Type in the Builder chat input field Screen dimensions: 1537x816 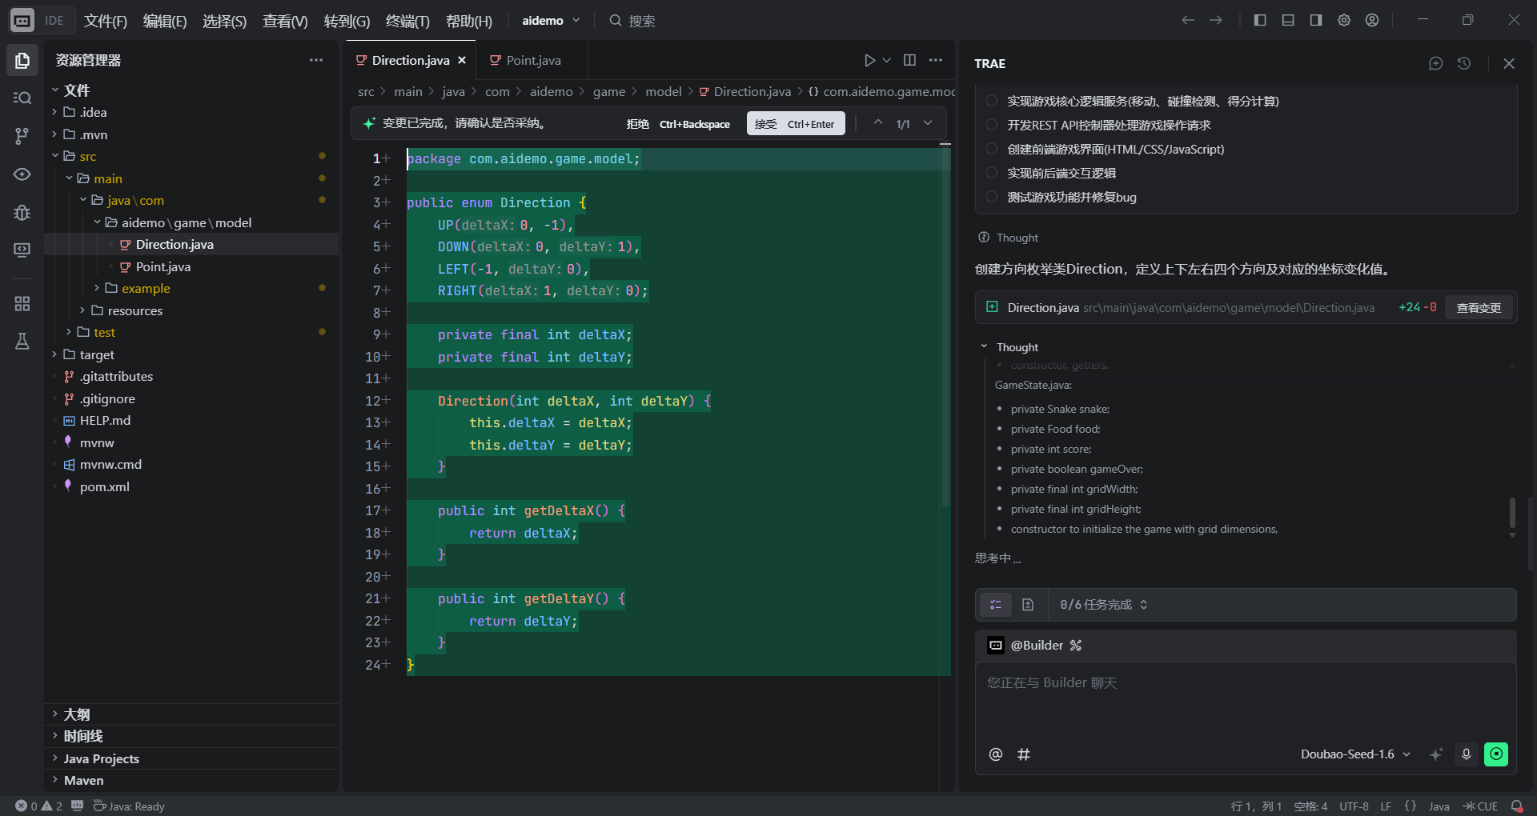[x=1245, y=700]
